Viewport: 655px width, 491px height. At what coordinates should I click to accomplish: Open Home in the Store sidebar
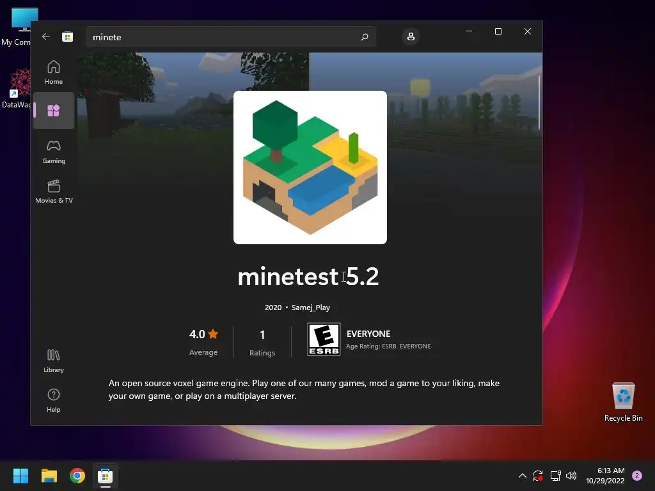point(54,72)
